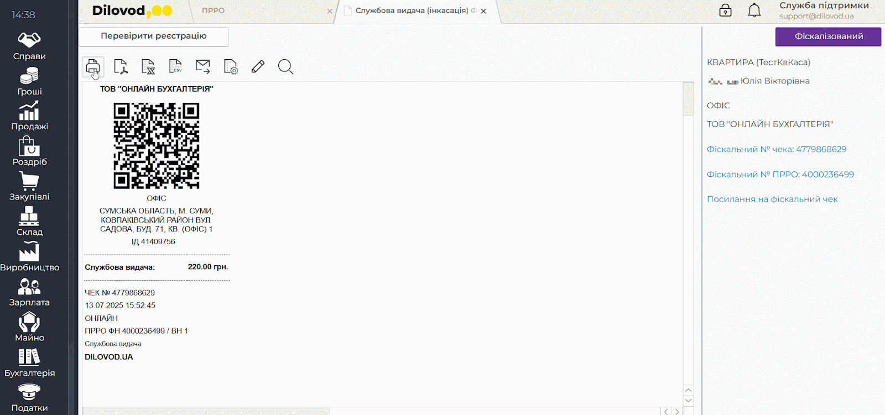Click the Фіскалізований status button

coord(828,36)
